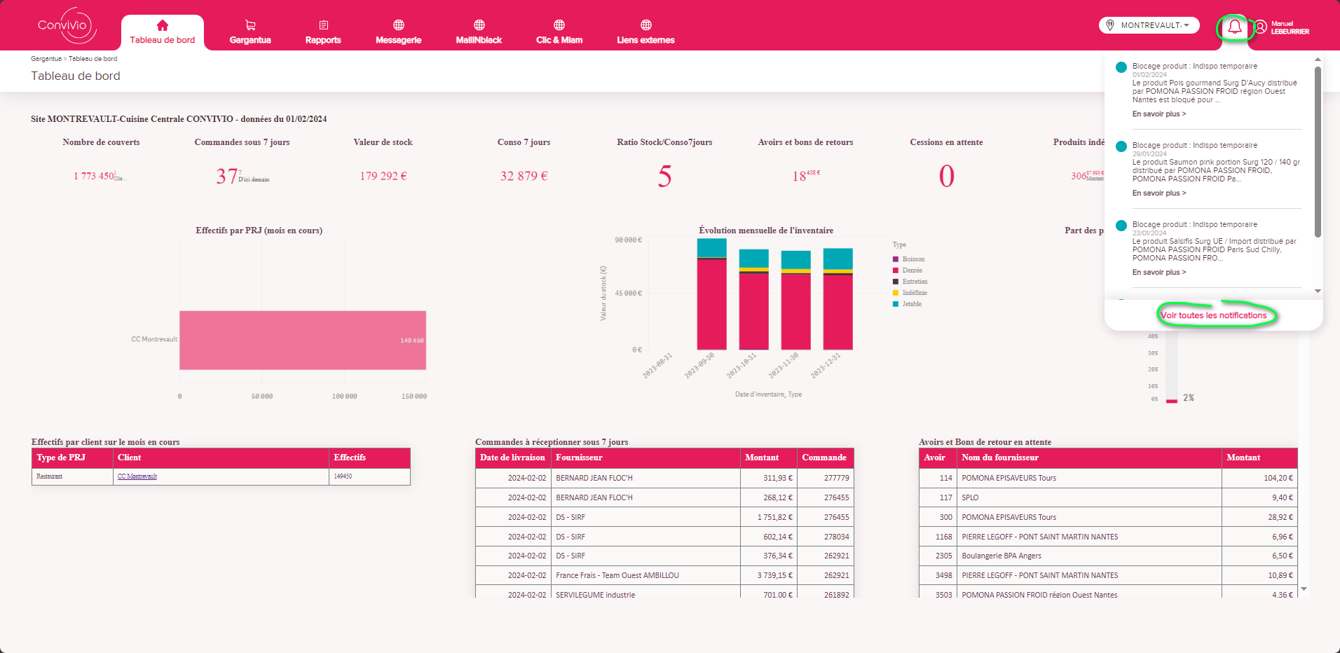Click the teal dot of the Salsifis notification
Screen dimensions: 1340x653
(1121, 226)
